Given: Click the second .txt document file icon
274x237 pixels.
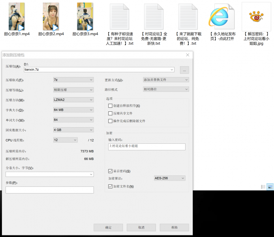Looking at the screenshot, I should coord(154,17).
